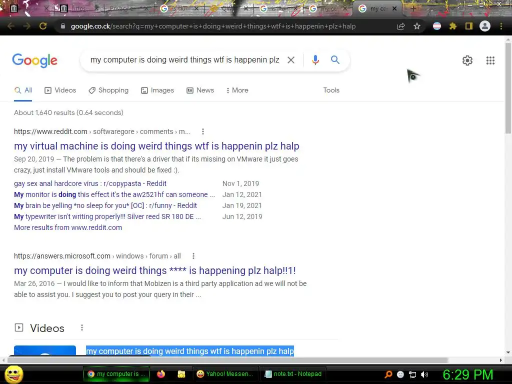Image resolution: width=512 pixels, height=384 pixels.
Task: Click in the Google search input field
Action: (x=185, y=60)
